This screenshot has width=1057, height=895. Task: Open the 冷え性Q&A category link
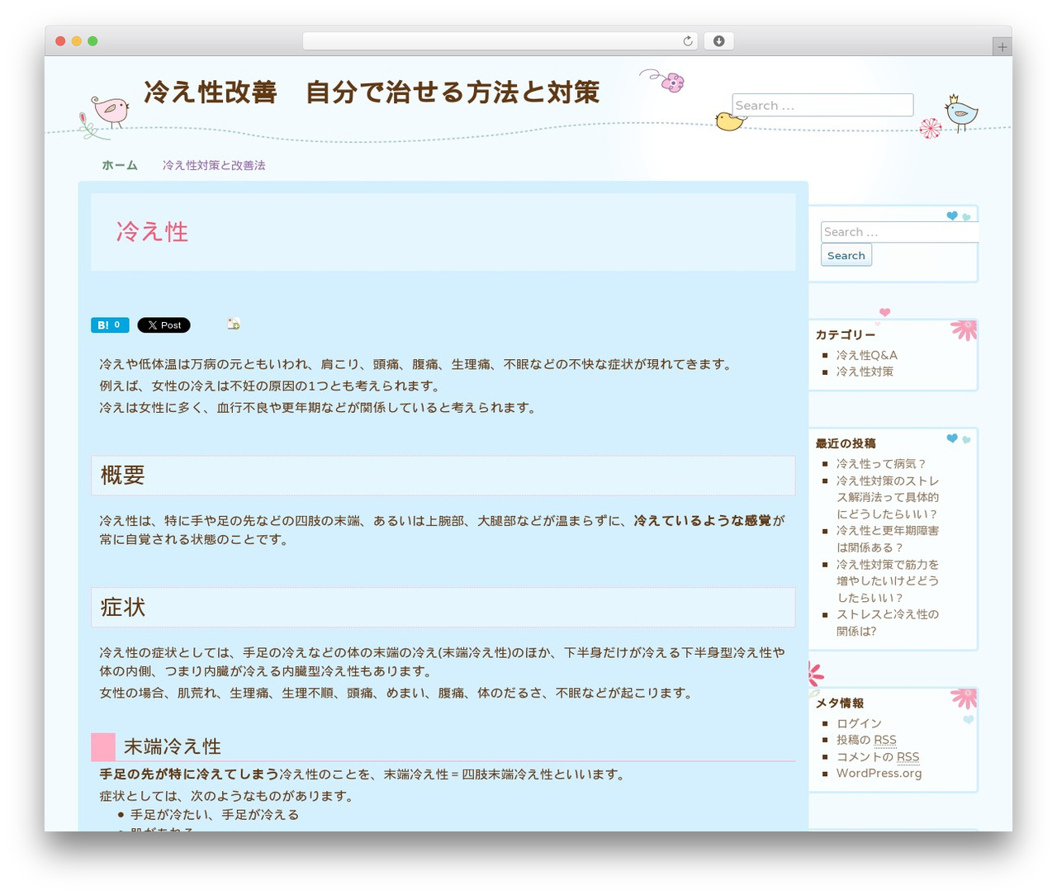(867, 355)
